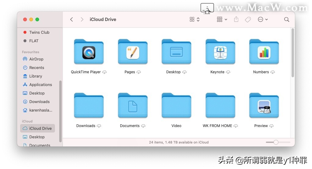Select iCloud Drive in the sidebar
The width and height of the screenshot is (312, 169).
pyautogui.click(x=38, y=128)
